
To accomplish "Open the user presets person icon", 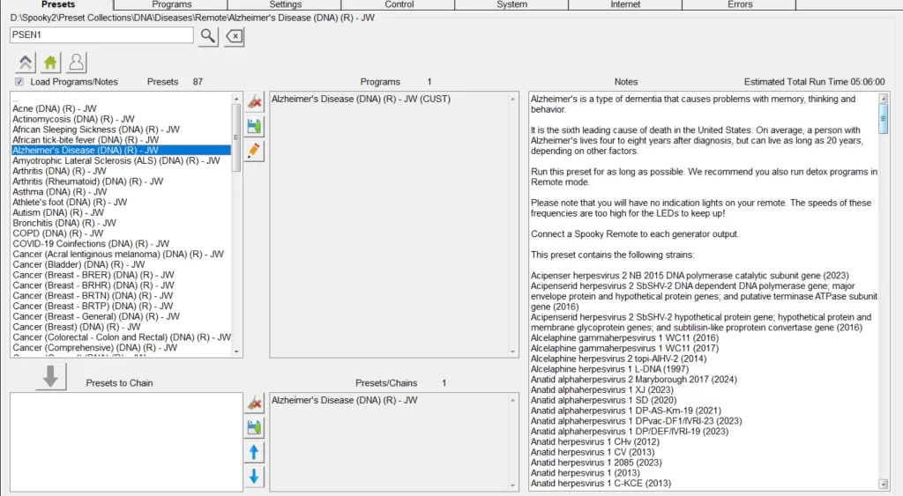I will pos(77,63).
